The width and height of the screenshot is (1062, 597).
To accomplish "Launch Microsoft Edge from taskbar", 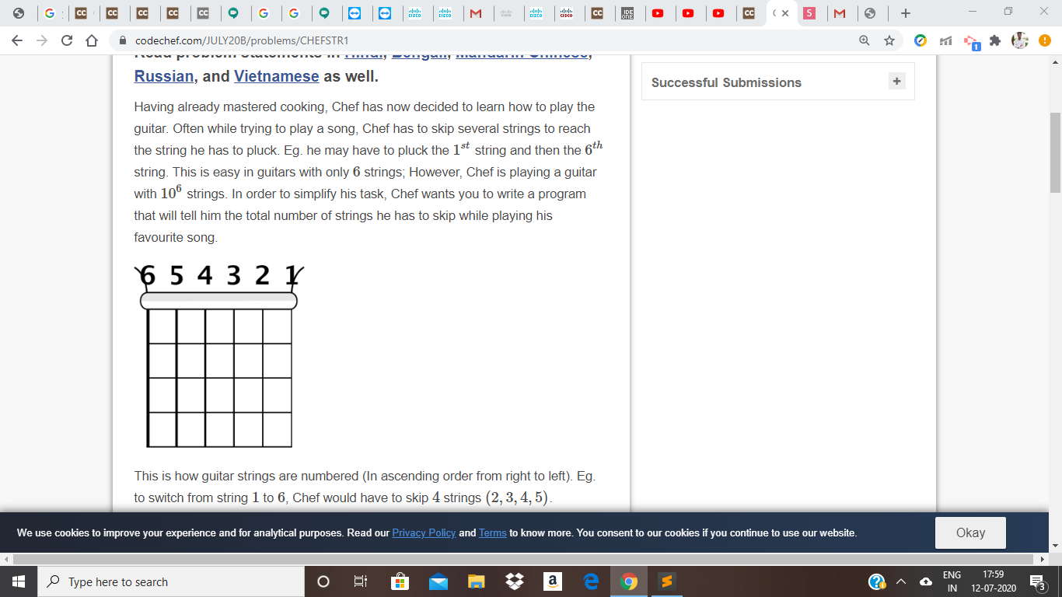I will point(591,581).
